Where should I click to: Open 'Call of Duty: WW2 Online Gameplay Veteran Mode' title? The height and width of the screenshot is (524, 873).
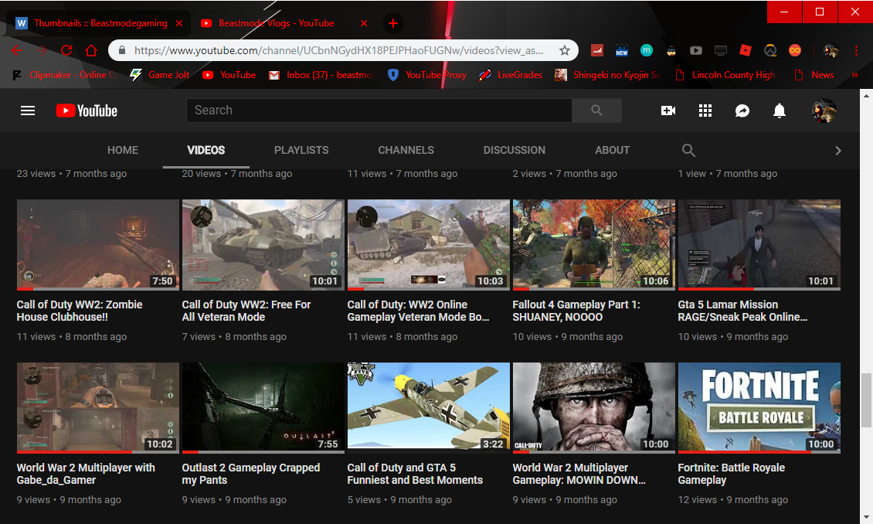(418, 311)
